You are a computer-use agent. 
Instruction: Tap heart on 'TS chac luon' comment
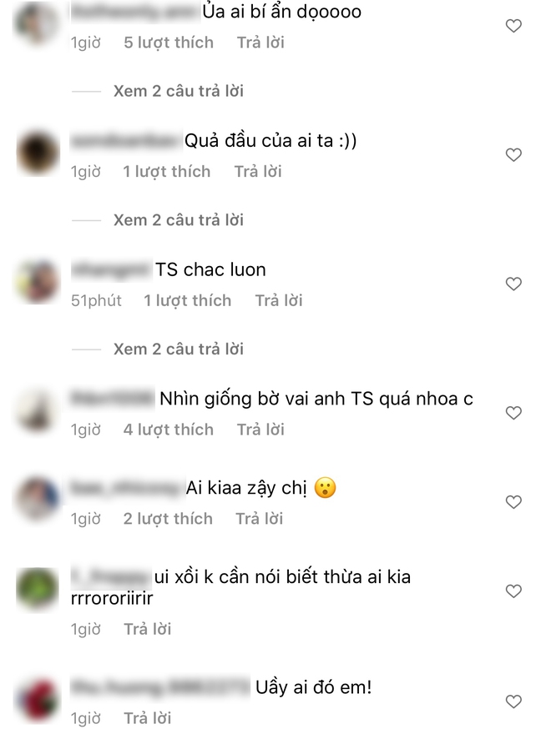513,284
